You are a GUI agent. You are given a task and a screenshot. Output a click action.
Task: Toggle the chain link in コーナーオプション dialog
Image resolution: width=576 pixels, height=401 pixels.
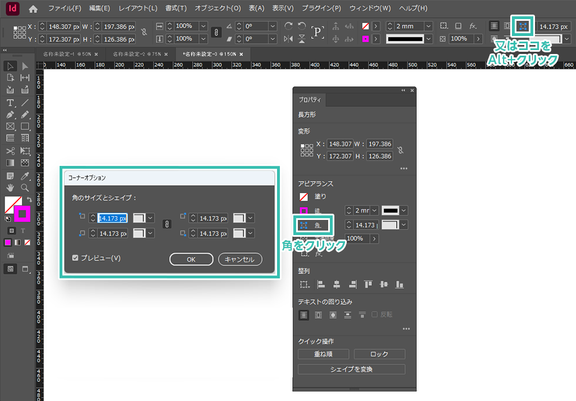[167, 224]
